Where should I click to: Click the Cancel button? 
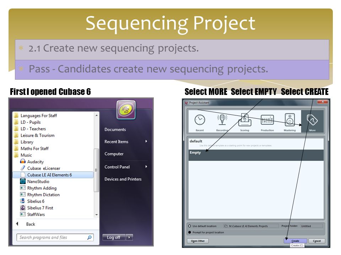point(316,241)
